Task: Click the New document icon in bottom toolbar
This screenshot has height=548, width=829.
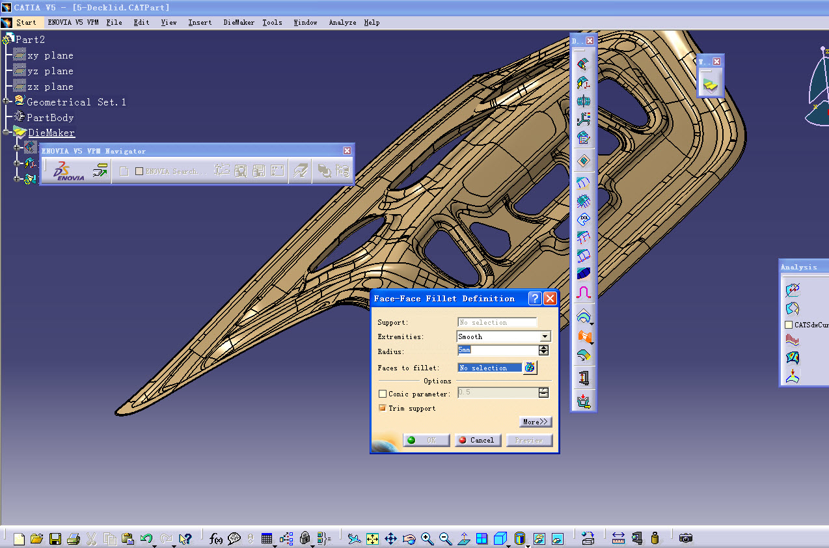Action: click(x=20, y=538)
